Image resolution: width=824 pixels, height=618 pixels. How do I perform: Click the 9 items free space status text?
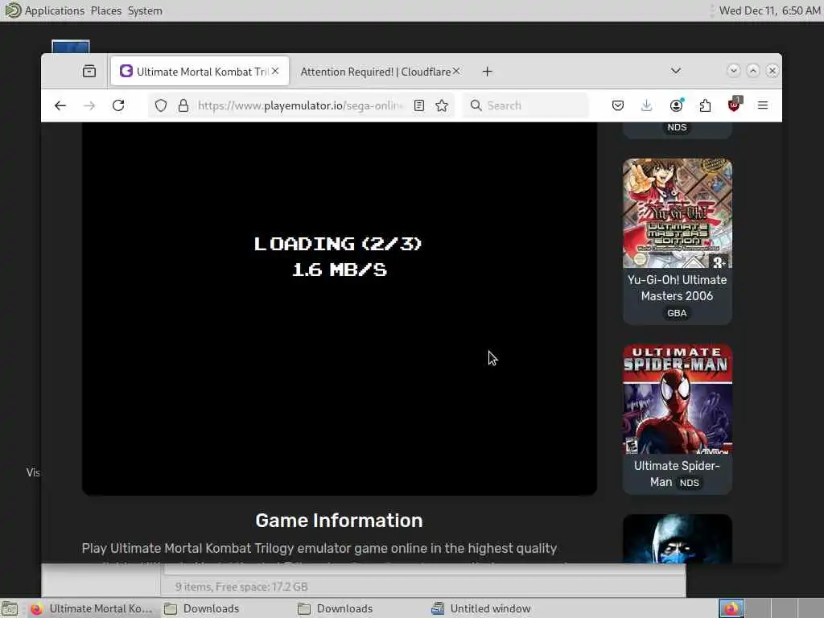coord(241,587)
